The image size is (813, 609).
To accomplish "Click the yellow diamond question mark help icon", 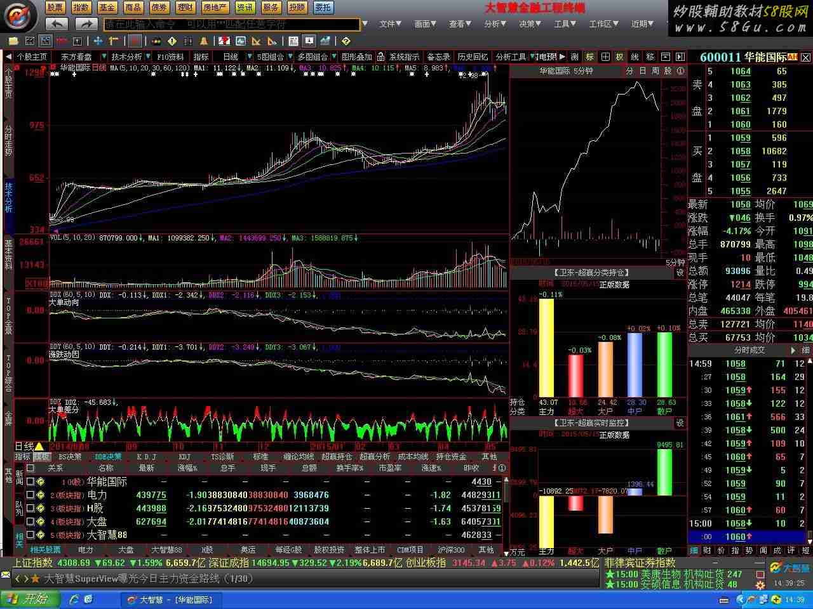I will (x=346, y=41).
